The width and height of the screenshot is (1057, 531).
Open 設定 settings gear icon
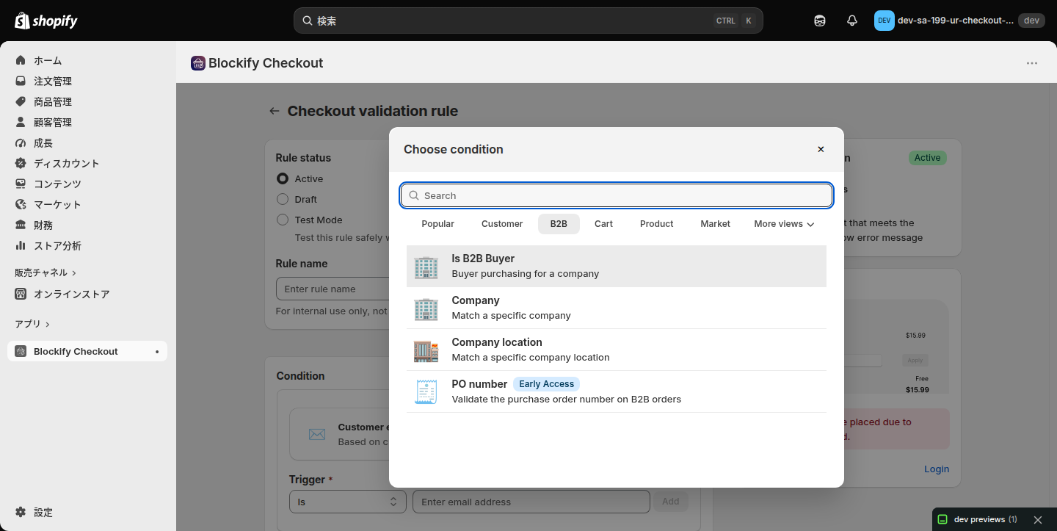pyautogui.click(x=21, y=512)
